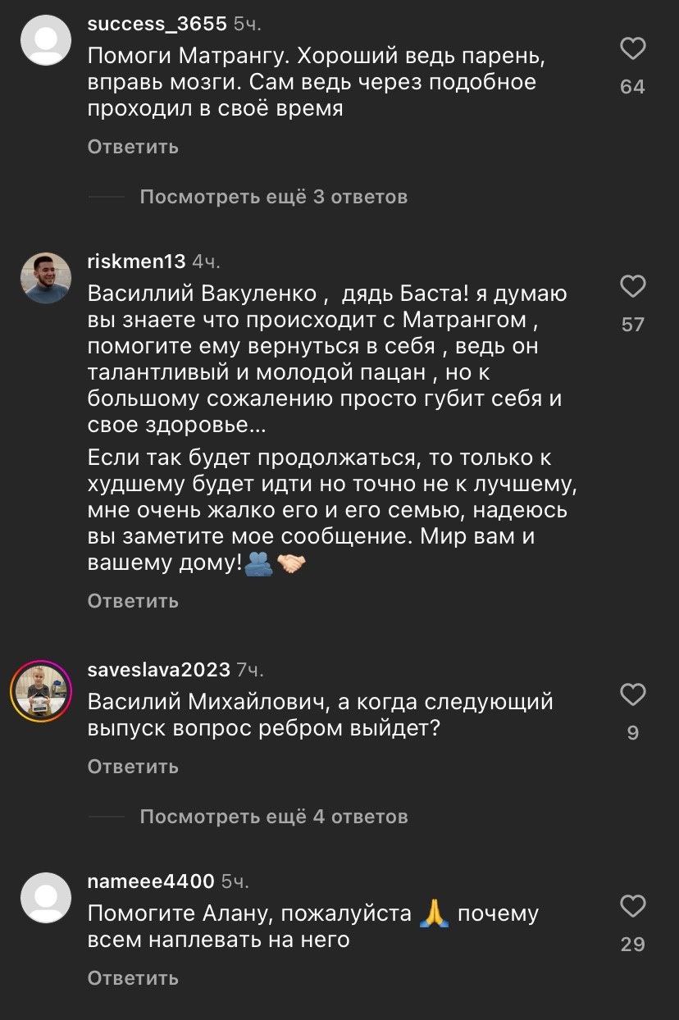679x1020 pixels.
Task: Select the like count showing 29
Action: (x=632, y=944)
